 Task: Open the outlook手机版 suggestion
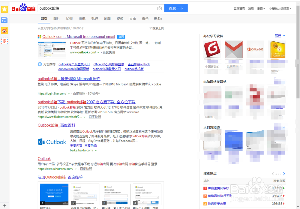134,69
